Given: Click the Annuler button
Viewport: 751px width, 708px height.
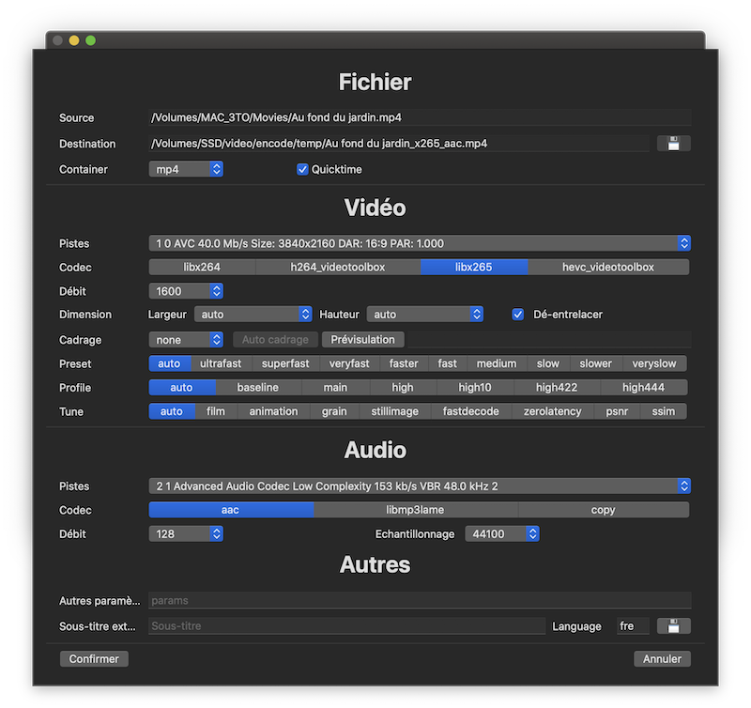Looking at the screenshot, I should click(x=662, y=658).
